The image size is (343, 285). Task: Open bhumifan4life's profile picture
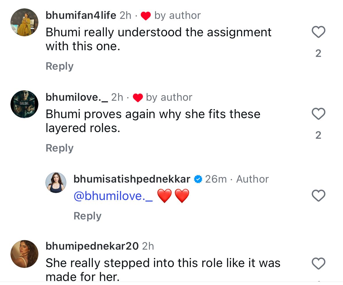pyautogui.click(x=24, y=22)
